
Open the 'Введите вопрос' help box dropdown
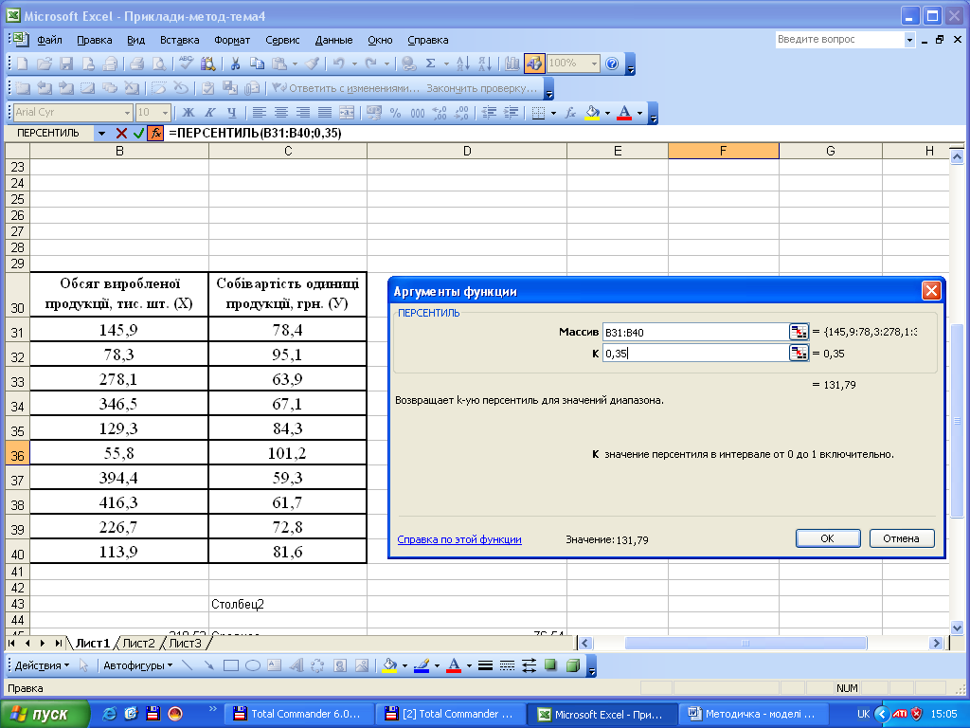pyautogui.click(x=909, y=40)
